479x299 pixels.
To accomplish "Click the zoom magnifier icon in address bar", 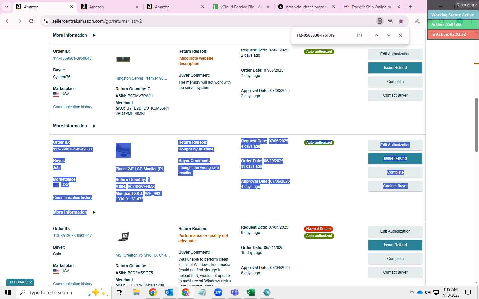I will 391,21.
